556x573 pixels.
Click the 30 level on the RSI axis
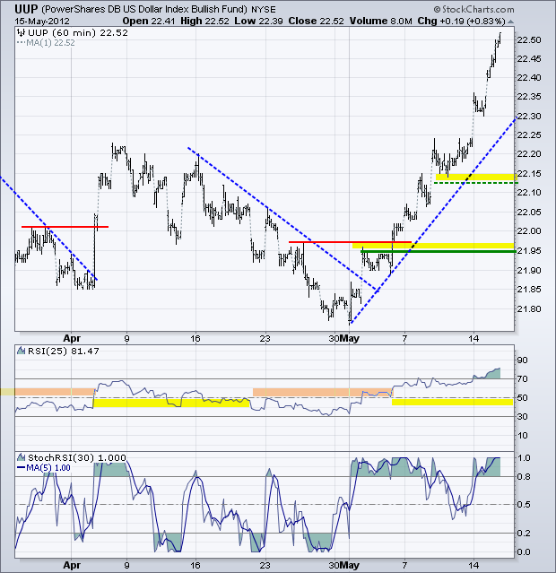pyautogui.click(x=522, y=417)
